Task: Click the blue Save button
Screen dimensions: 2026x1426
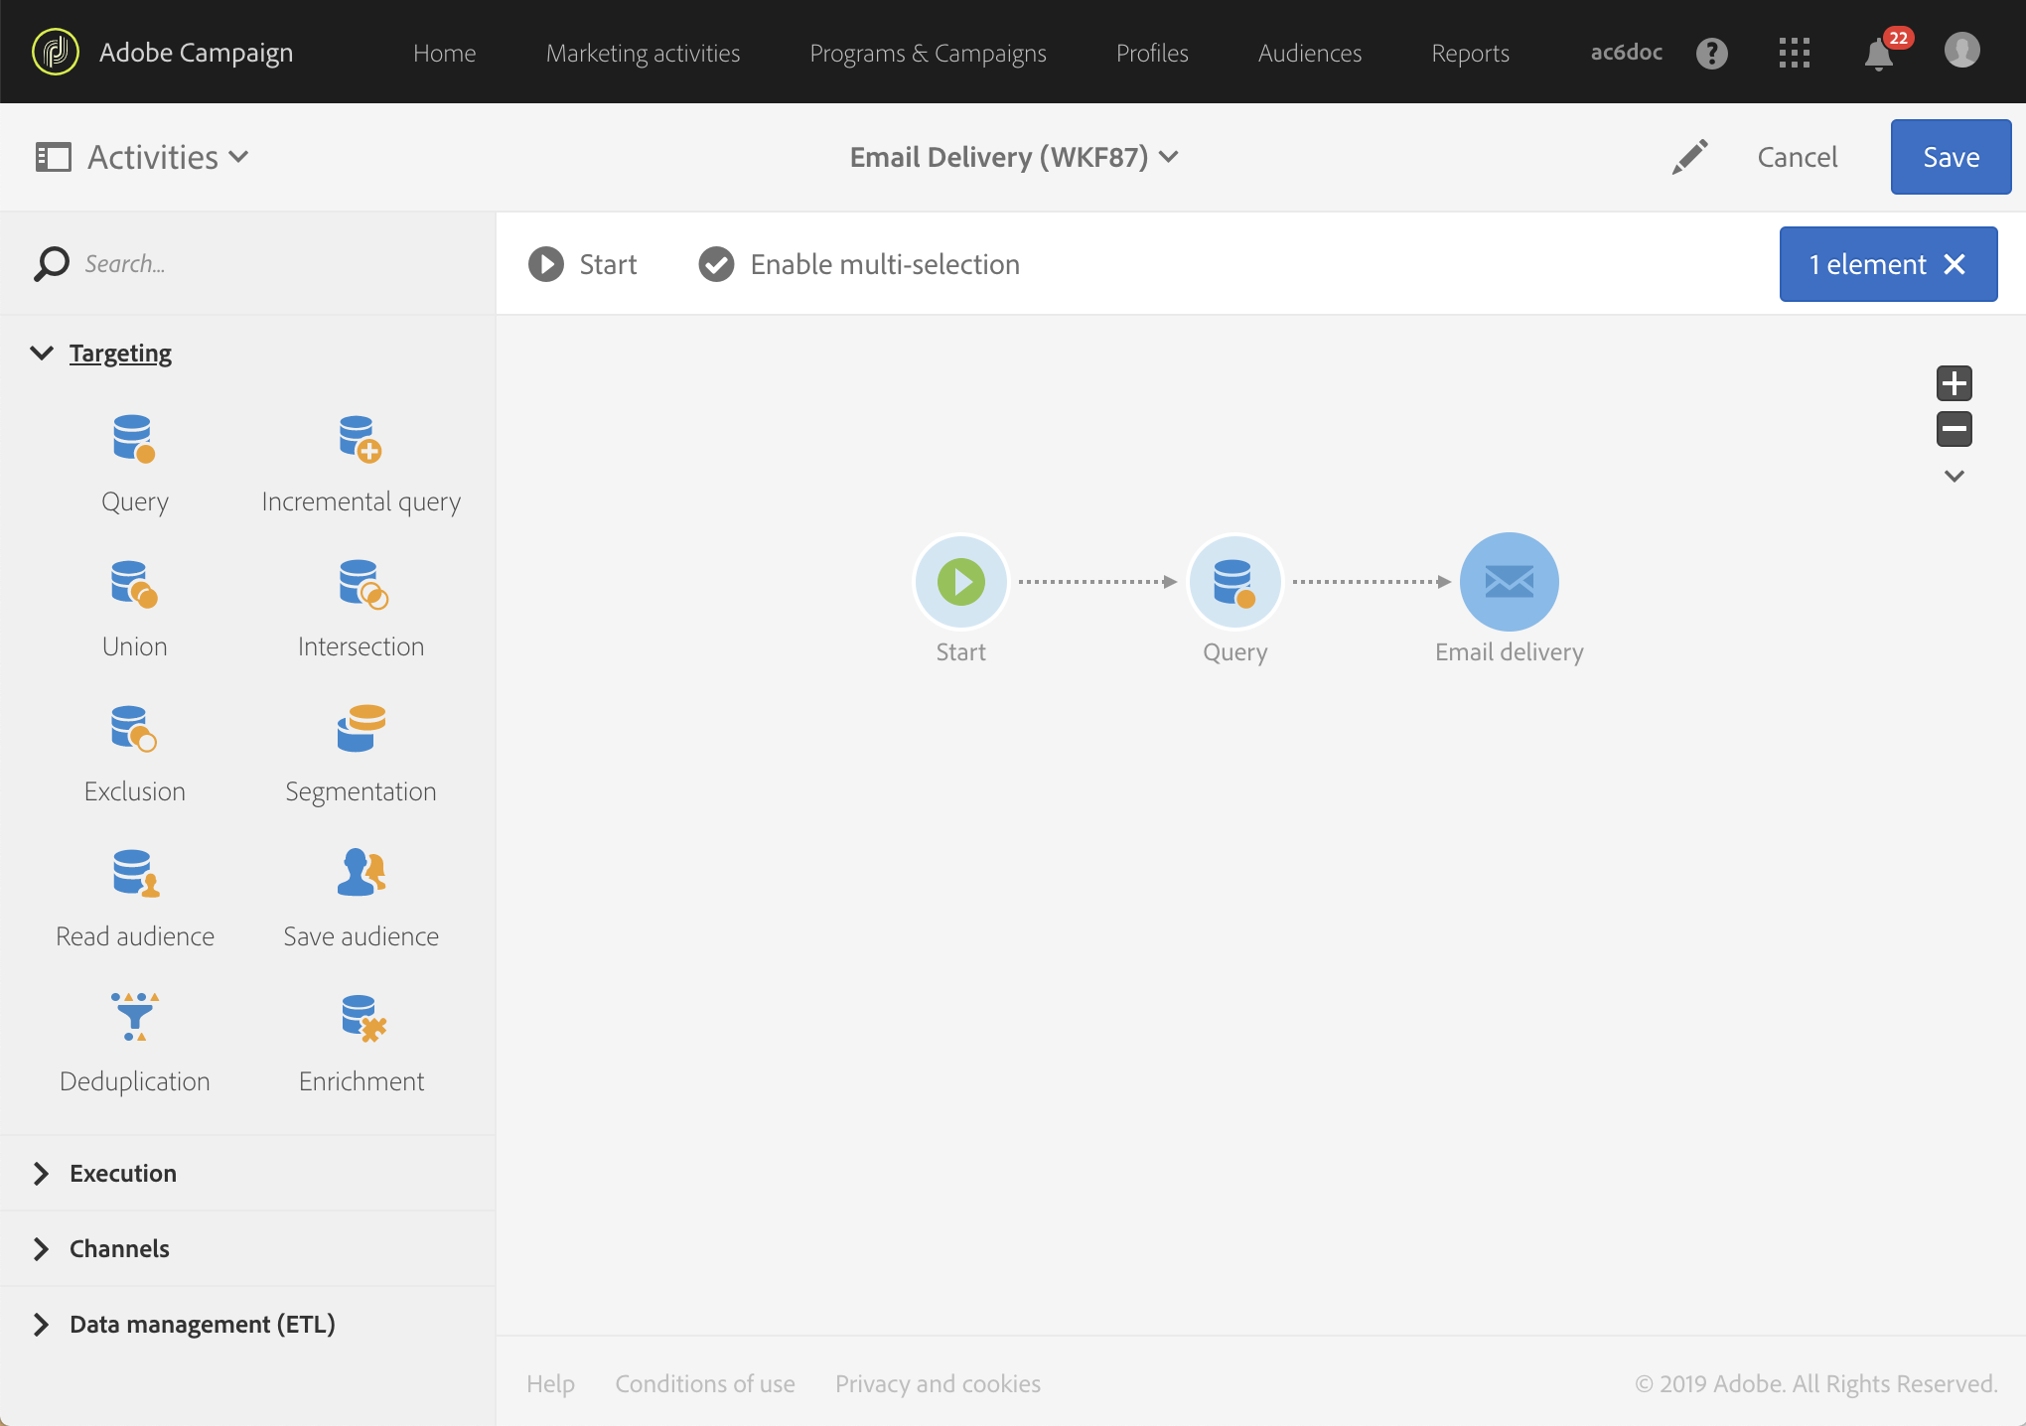Action: point(1950,157)
